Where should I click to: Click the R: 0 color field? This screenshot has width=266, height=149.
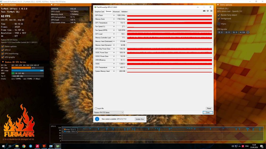[x=220, y=32]
